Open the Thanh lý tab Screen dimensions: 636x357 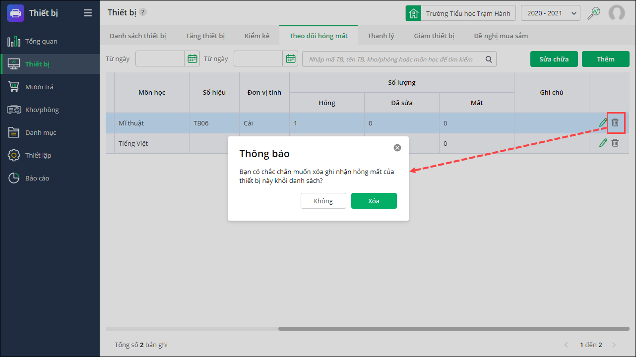click(381, 36)
